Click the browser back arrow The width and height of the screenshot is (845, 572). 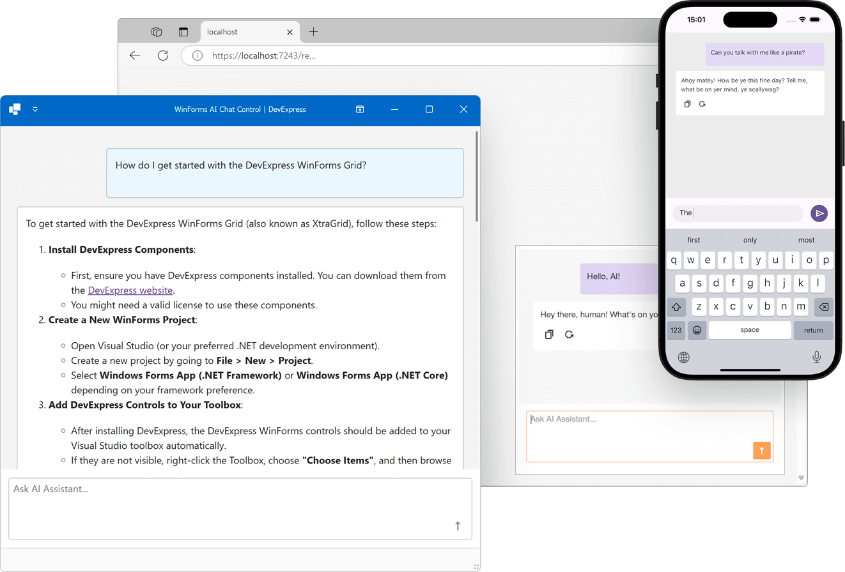[134, 56]
